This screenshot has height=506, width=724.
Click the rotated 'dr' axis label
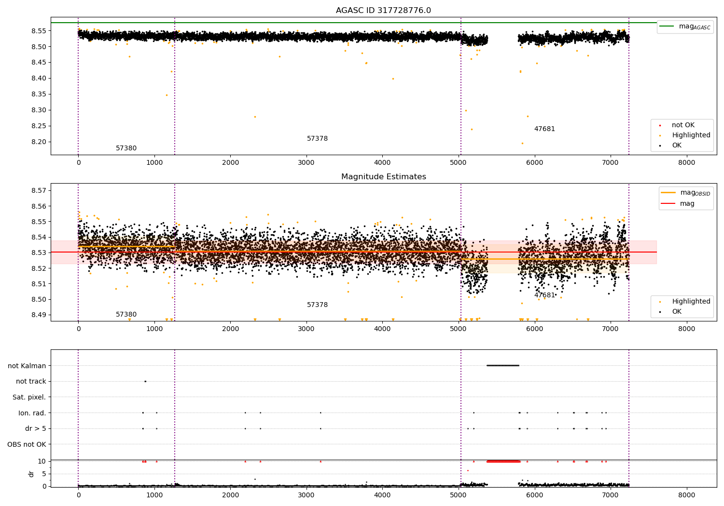coord(31,474)
